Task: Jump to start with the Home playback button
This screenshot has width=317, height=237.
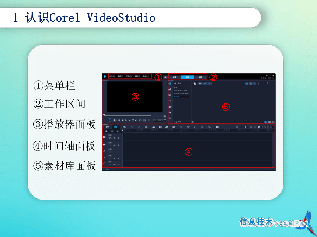Action: [119, 120]
